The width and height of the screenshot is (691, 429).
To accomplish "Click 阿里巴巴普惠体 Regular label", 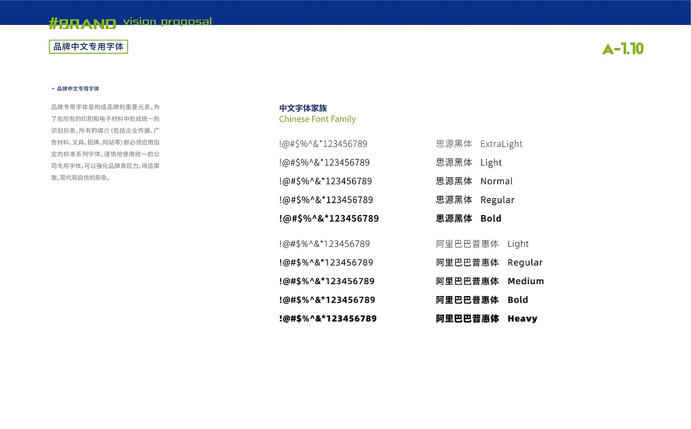I will [x=489, y=263].
